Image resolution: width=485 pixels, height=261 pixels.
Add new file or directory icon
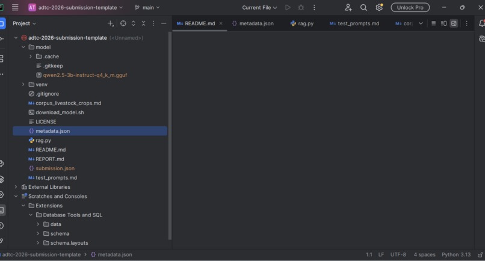[111, 23]
